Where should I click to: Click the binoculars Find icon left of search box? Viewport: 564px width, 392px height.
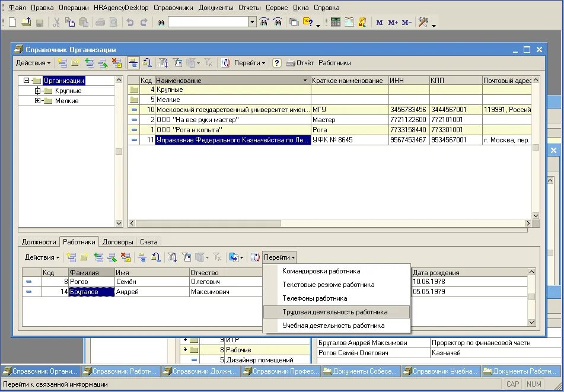coord(161,23)
